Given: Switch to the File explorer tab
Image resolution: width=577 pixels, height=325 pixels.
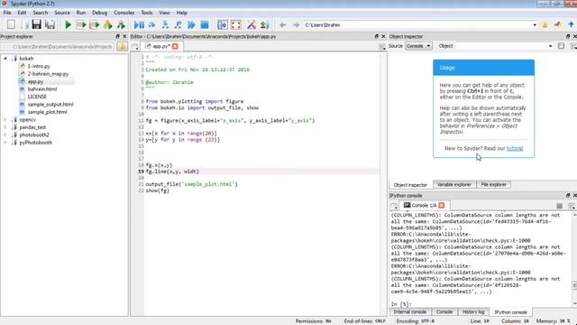Looking at the screenshot, I should [493, 184].
